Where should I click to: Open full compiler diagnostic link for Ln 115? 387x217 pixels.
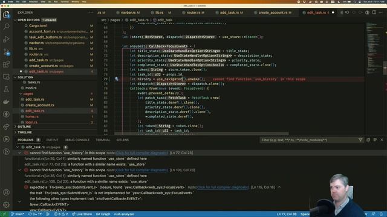pyautogui.click(x=223, y=187)
